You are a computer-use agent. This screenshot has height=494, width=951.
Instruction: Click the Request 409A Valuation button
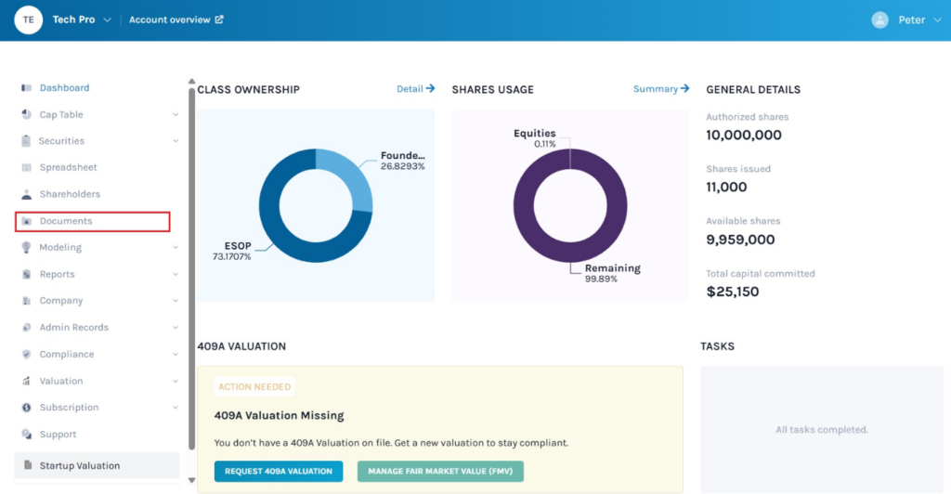tap(278, 472)
